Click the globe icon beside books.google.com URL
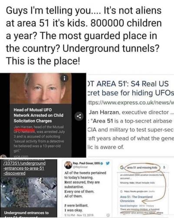The width and height of the screenshot is (174, 218). (x=121, y=191)
